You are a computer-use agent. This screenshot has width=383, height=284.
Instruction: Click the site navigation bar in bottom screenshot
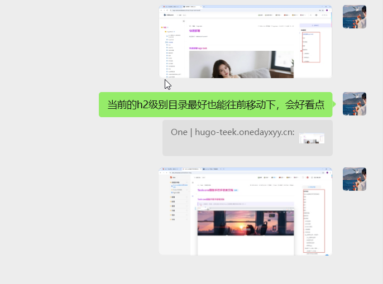246,177
